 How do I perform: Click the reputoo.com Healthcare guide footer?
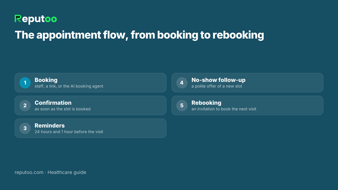tap(50, 172)
